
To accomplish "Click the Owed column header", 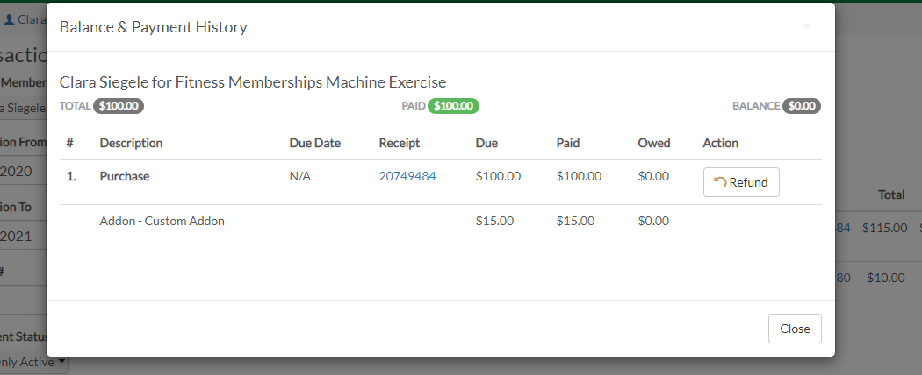I will (654, 143).
